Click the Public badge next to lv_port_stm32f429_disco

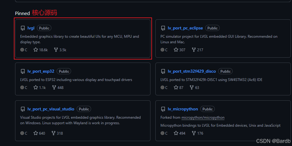point(225,71)
